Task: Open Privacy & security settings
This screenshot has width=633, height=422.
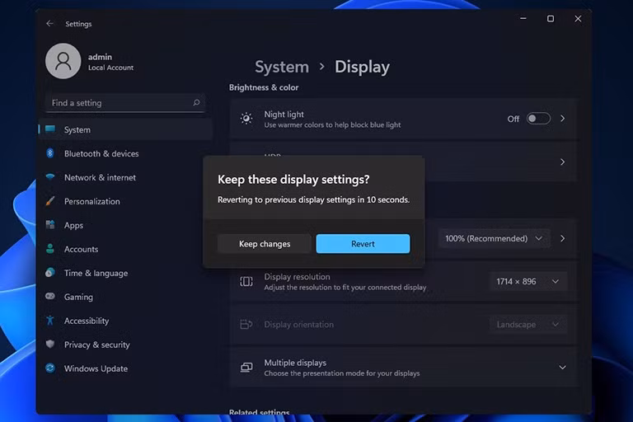Action: click(125, 344)
